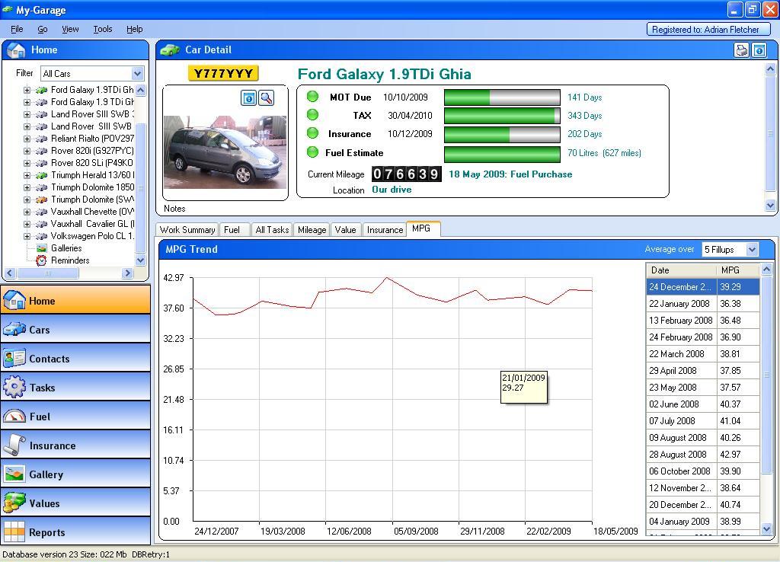Image resolution: width=780 pixels, height=562 pixels.
Task: Expand the Reliant Rialto tree node
Action: pos(27,139)
